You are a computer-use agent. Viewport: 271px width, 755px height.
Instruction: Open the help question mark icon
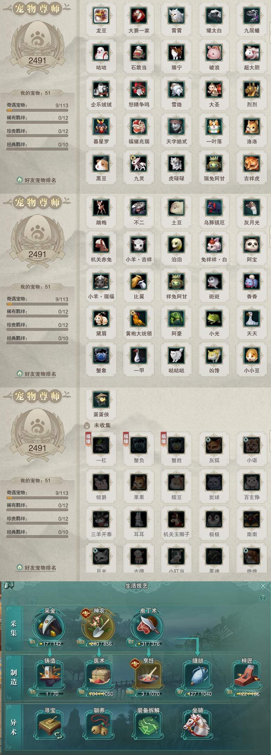tap(263, 598)
